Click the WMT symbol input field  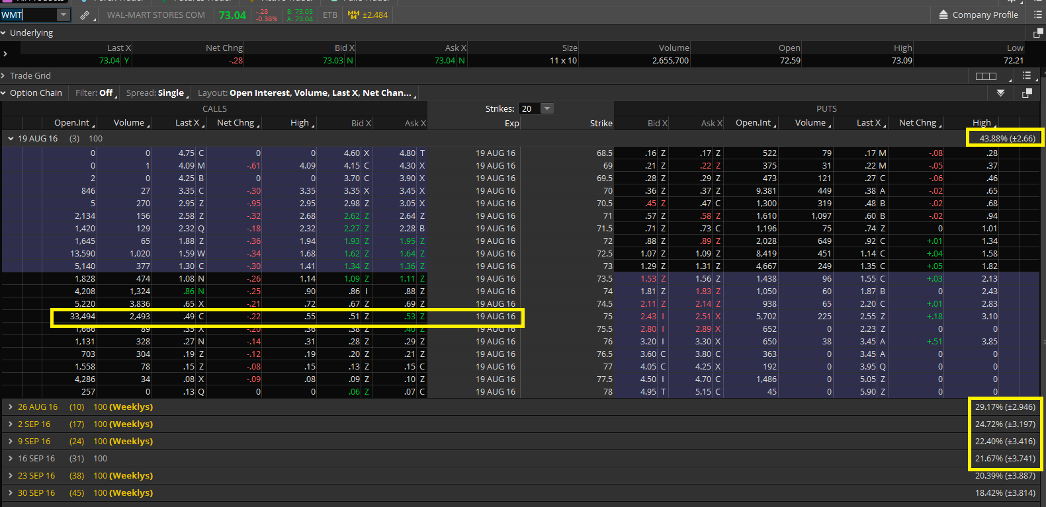click(x=29, y=15)
